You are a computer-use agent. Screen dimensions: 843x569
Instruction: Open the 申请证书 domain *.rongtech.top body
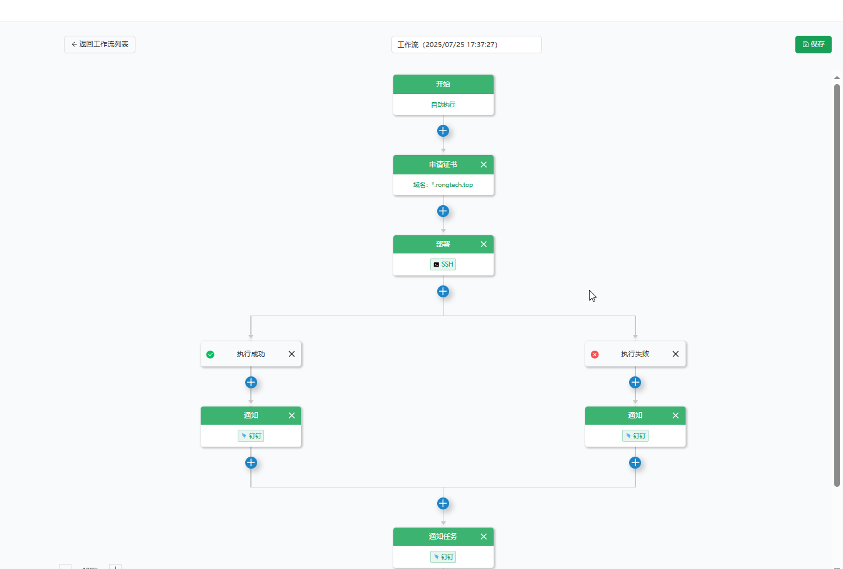443,185
